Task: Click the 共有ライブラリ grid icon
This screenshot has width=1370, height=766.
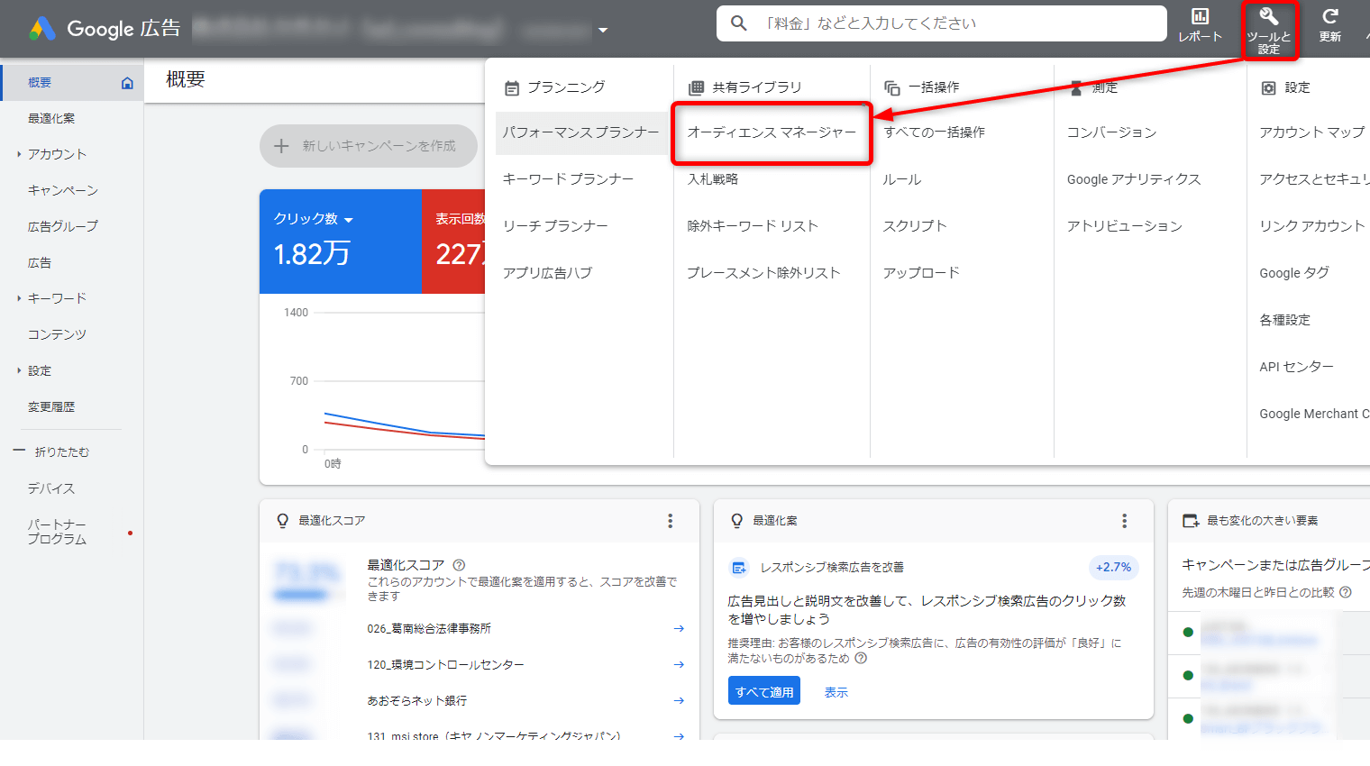Action: (696, 88)
